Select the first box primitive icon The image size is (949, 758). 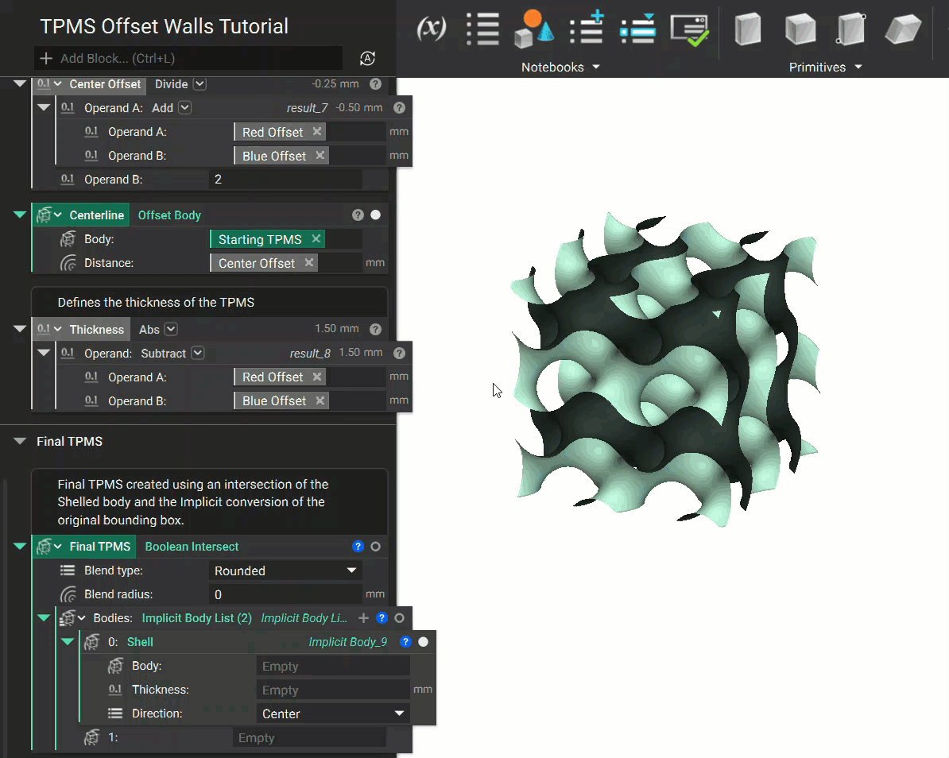coord(748,29)
